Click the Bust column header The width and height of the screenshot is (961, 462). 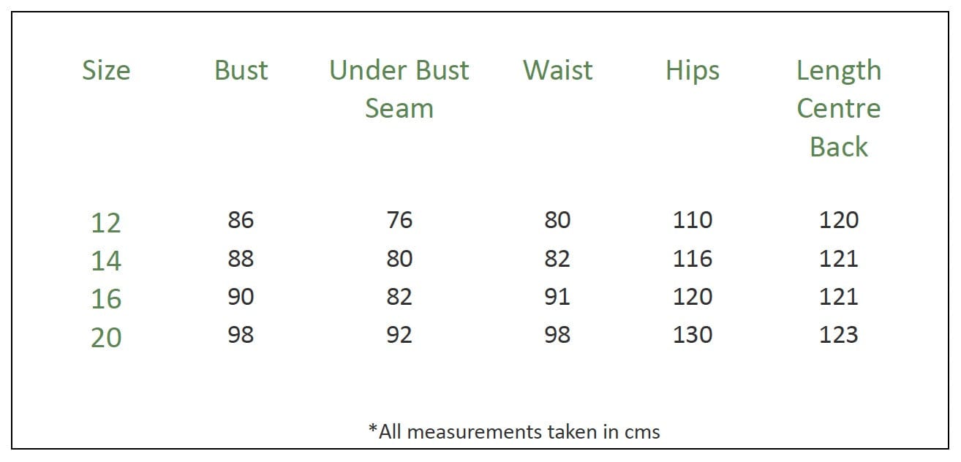pyautogui.click(x=241, y=70)
